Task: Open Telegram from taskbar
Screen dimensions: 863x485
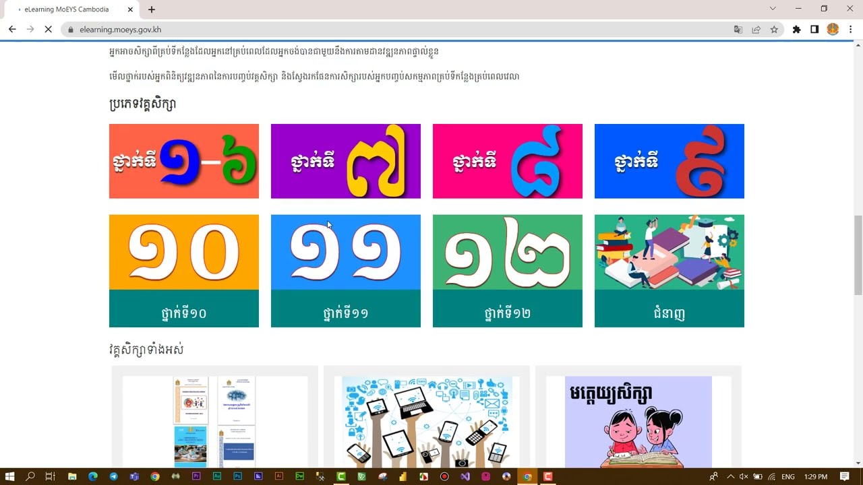Action: click(113, 476)
